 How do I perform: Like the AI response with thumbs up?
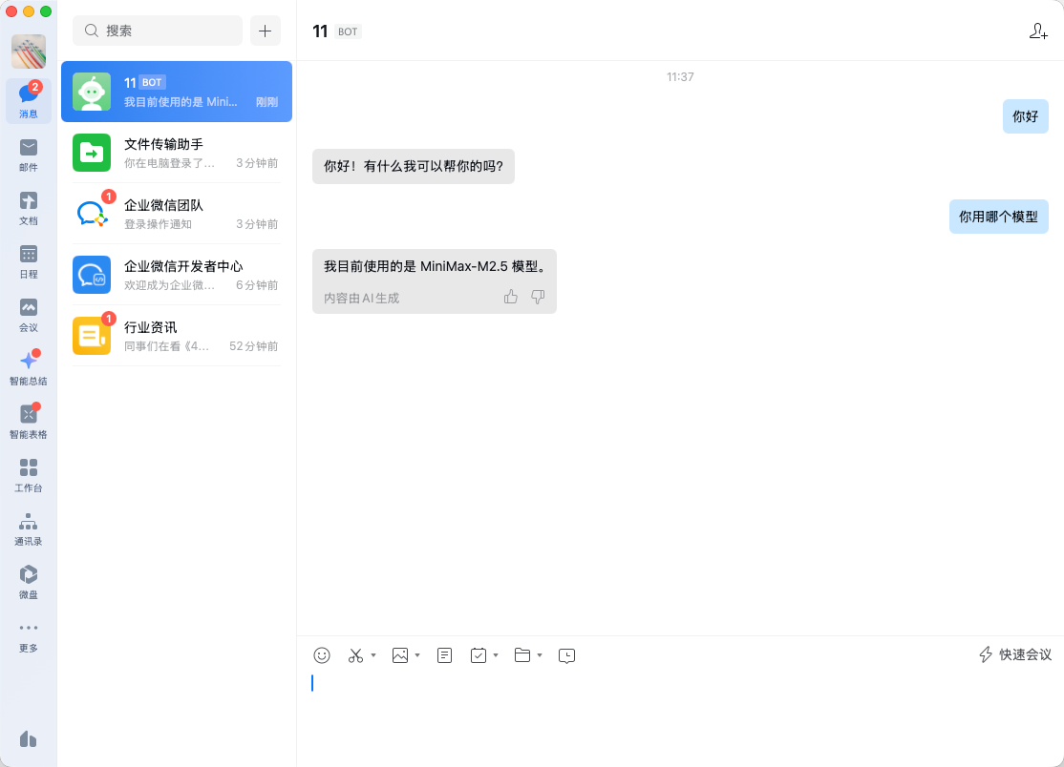(511, 297)
